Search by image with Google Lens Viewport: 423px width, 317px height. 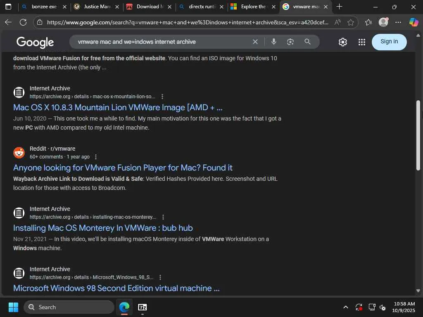pyautogui.click(x=290, y=42)
